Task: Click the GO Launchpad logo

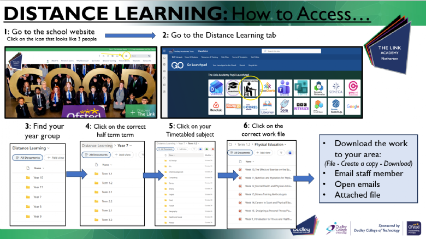Action: click(177, 65)
